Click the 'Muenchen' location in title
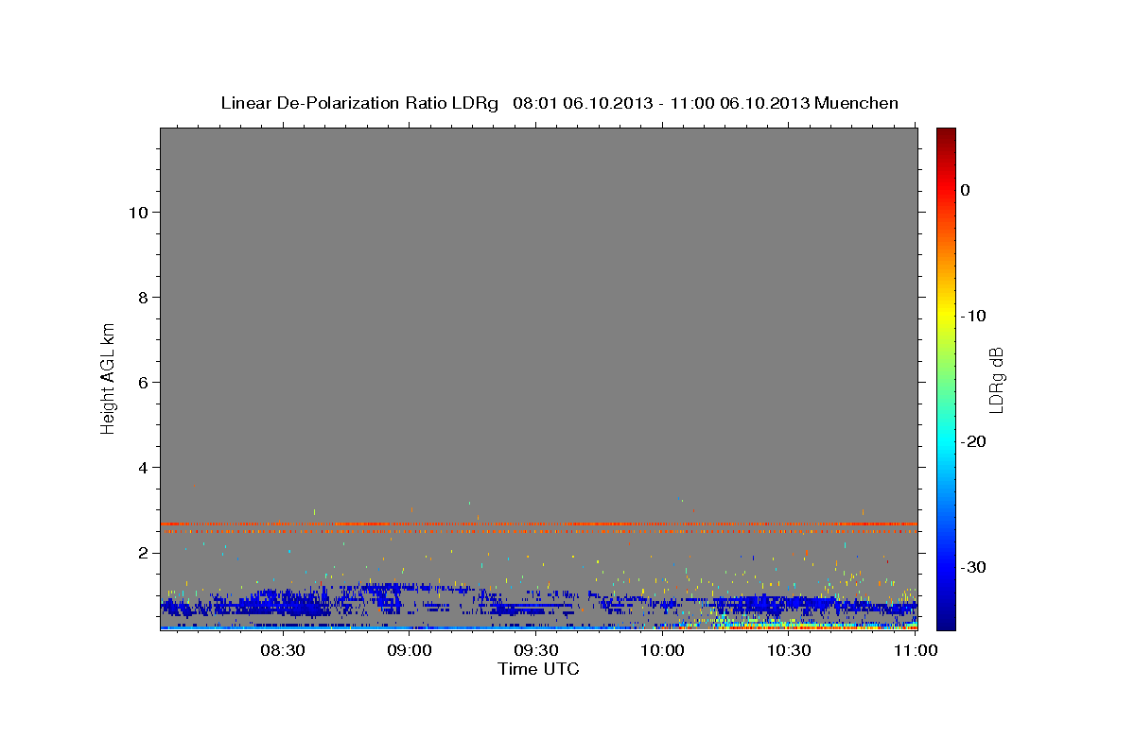This screenshot has width=1135, height=756. [x=857, y=103]
